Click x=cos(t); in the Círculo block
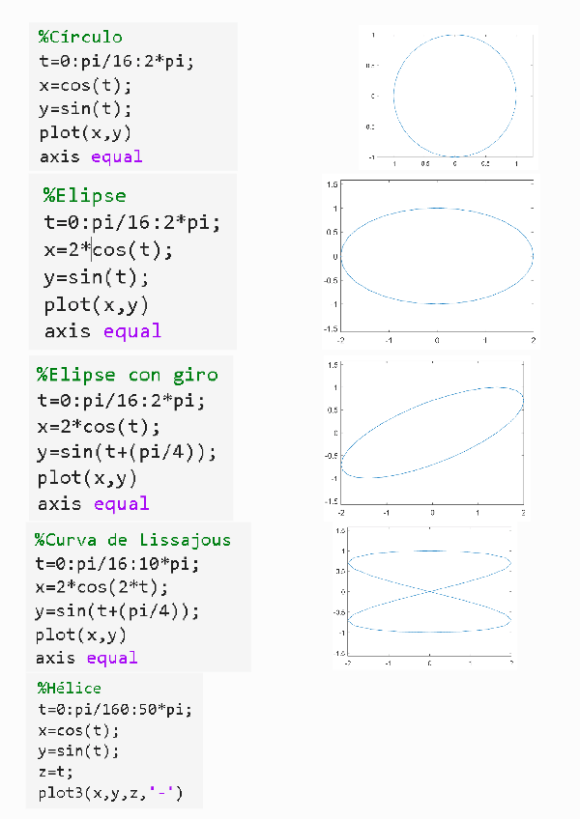 point(85,85)
